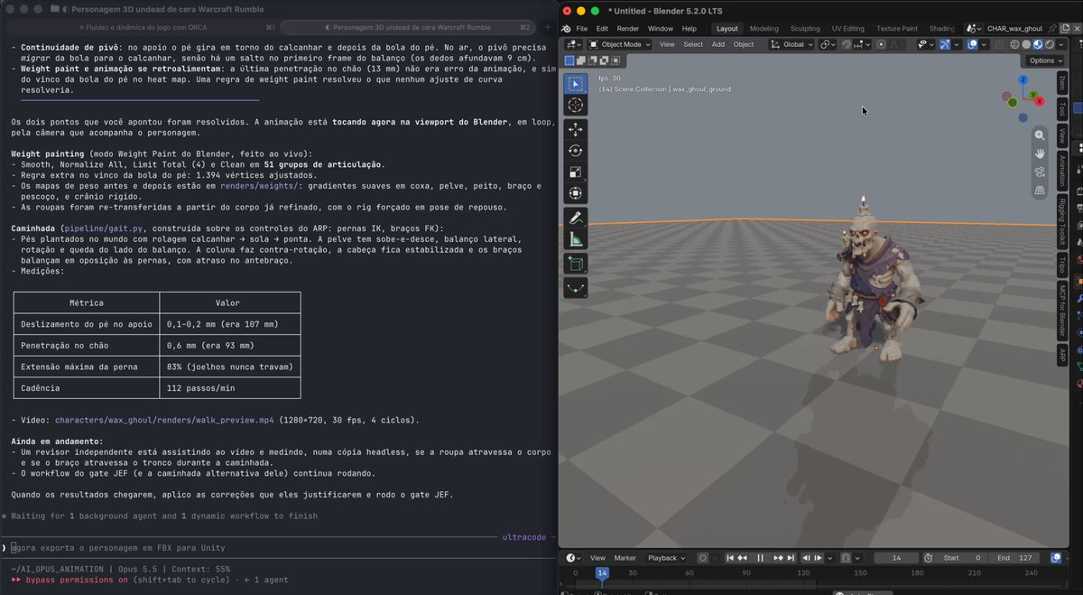Screen dimensions: 1083x595
Task: Jump to next keyframe
Action: click(778, 558)
